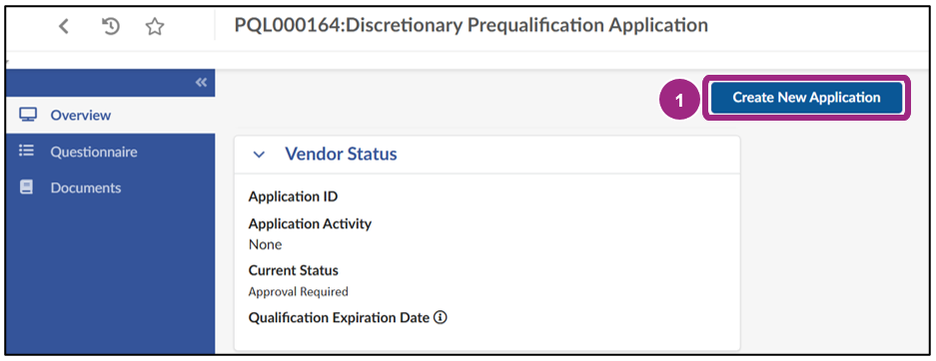This screenshot has width=936, height=361.
Task: Mark page as favorite with star icon
Action: (155, 26)
